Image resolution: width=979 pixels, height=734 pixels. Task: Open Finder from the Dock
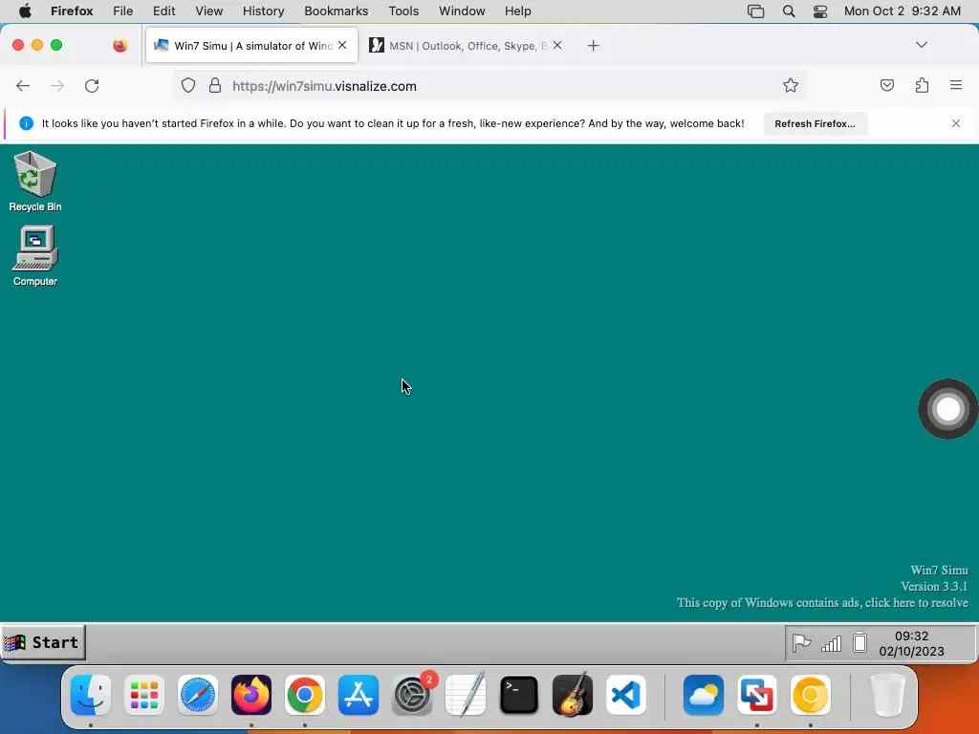click(91, 694)
